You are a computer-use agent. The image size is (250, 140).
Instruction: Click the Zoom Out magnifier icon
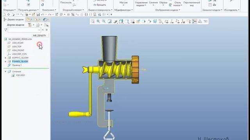point(104,21)
